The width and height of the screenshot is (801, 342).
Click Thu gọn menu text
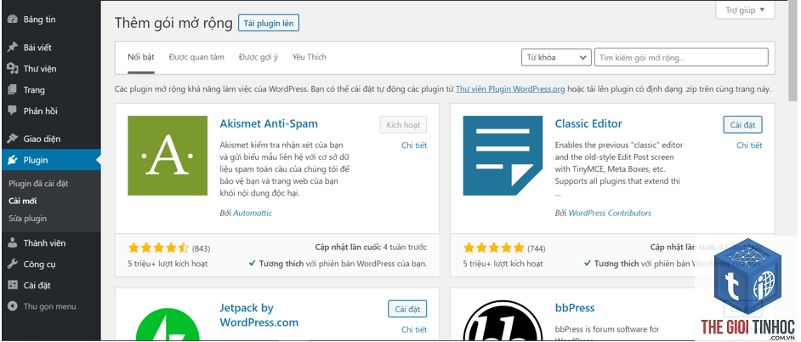coord(49,307)
